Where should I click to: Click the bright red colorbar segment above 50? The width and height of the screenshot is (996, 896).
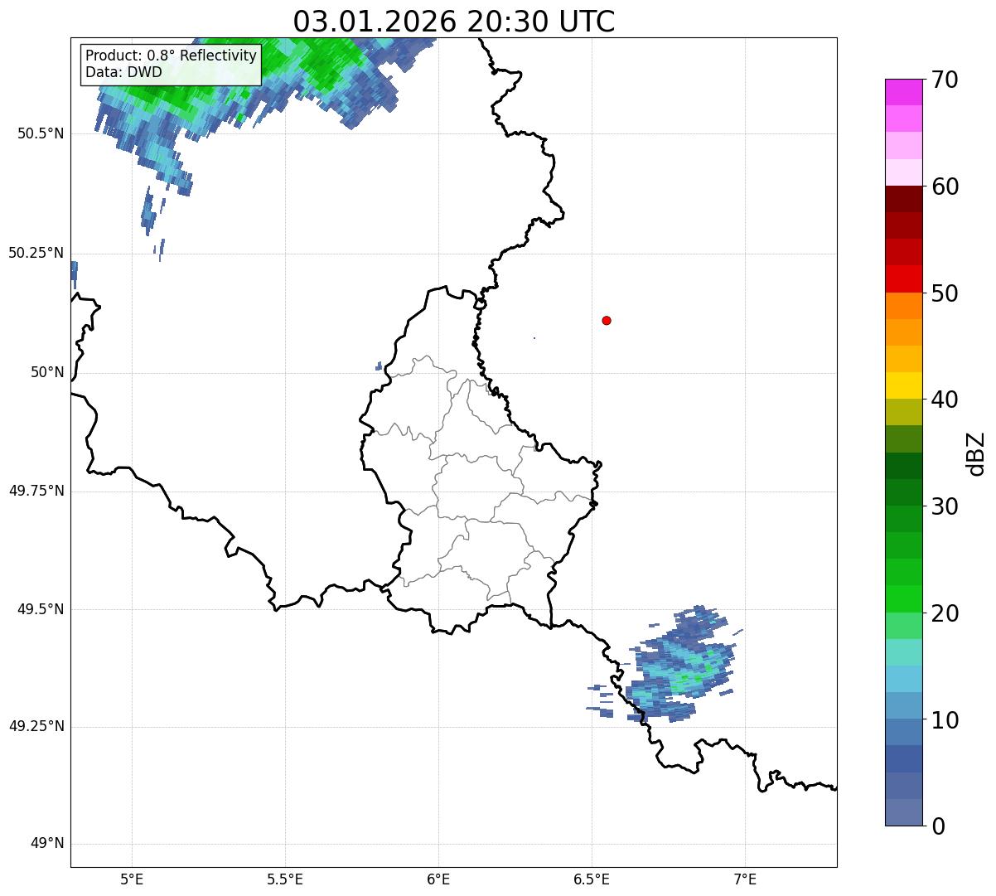pos(904,279)
